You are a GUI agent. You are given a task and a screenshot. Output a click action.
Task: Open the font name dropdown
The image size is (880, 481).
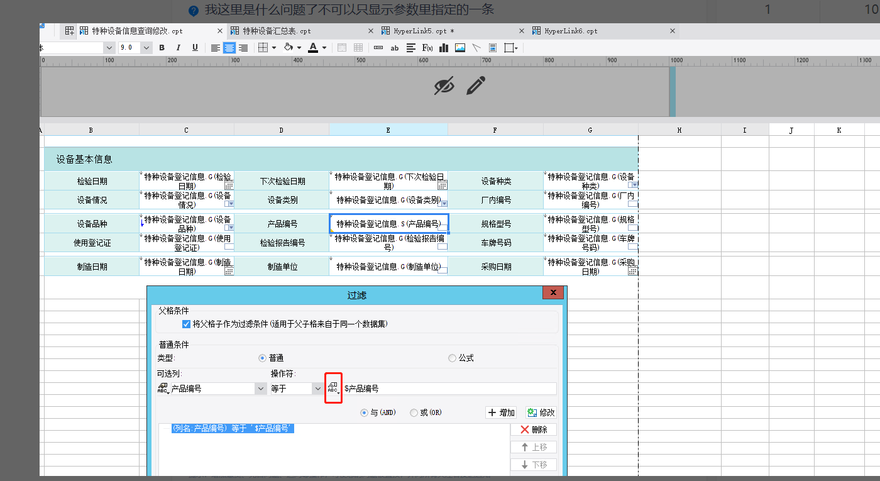[x=110, y=48]
